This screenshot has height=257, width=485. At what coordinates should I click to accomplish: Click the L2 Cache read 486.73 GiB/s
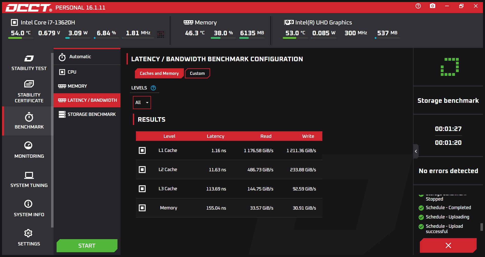tap(260, 170)
